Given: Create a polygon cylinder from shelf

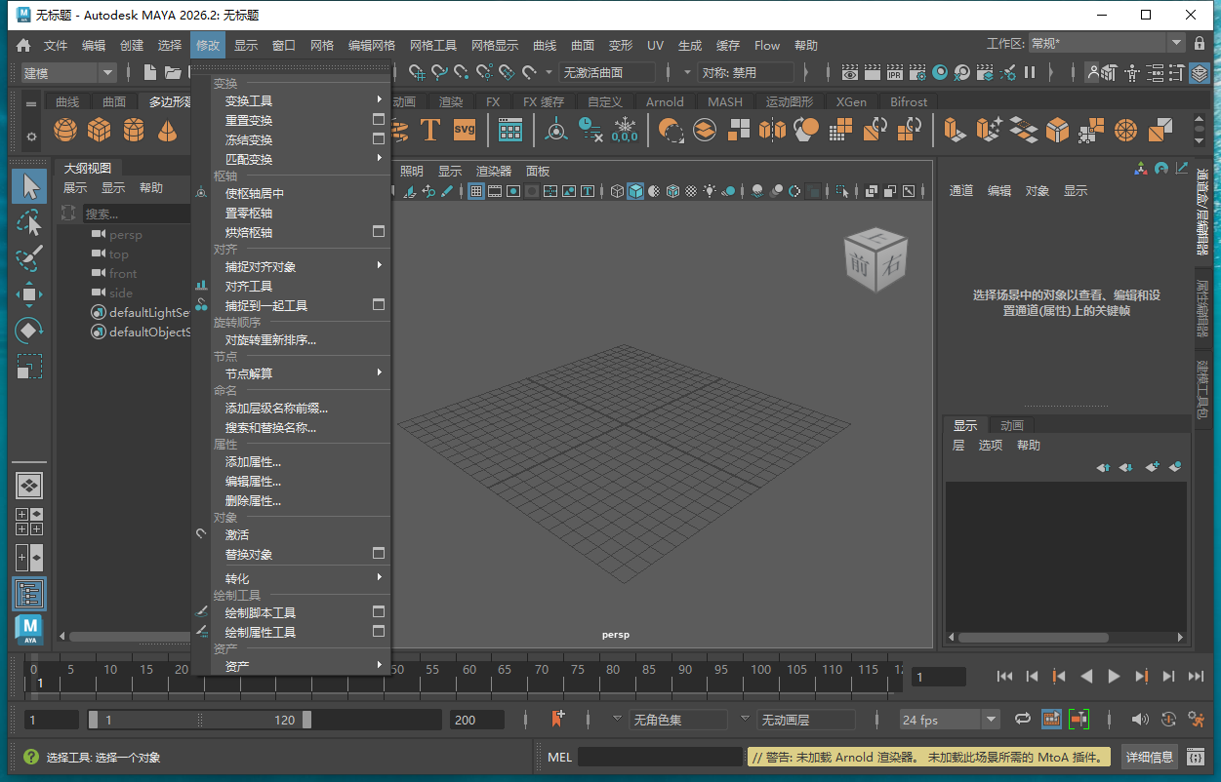Looking at the screenshot, I should pyautogui.click(x=134, y=130).
